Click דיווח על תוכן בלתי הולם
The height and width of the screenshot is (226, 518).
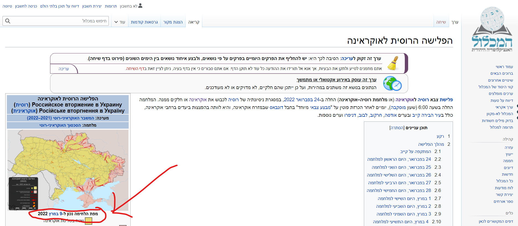coord(59,6)
